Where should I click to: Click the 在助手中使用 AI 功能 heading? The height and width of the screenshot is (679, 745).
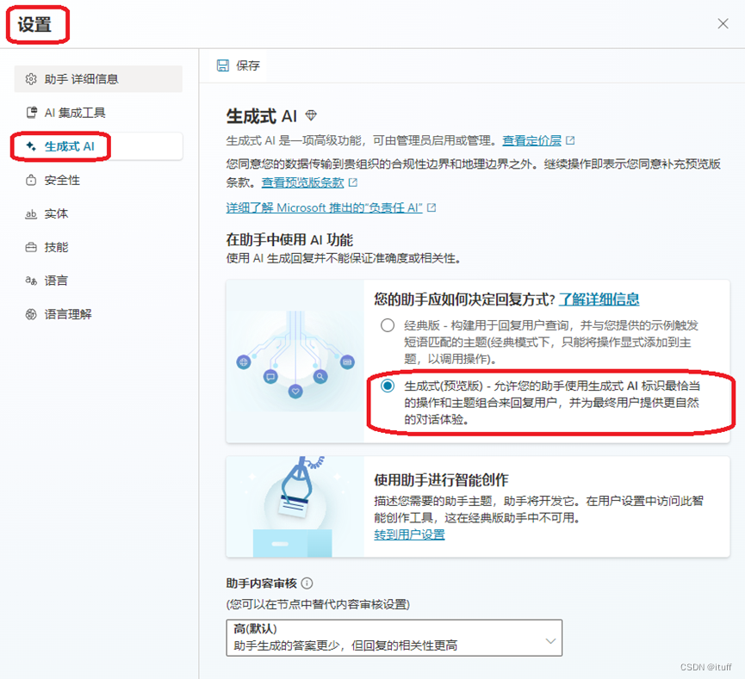[x=289, y=240]
